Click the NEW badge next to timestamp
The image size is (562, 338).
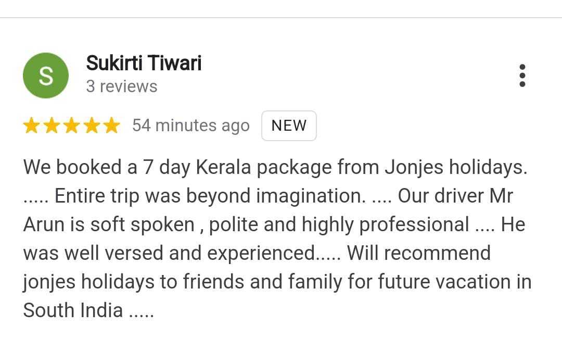289,126
